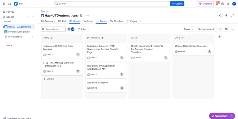238x119 pixels.
Task: Select the Board tab
Action: (74, 21)
